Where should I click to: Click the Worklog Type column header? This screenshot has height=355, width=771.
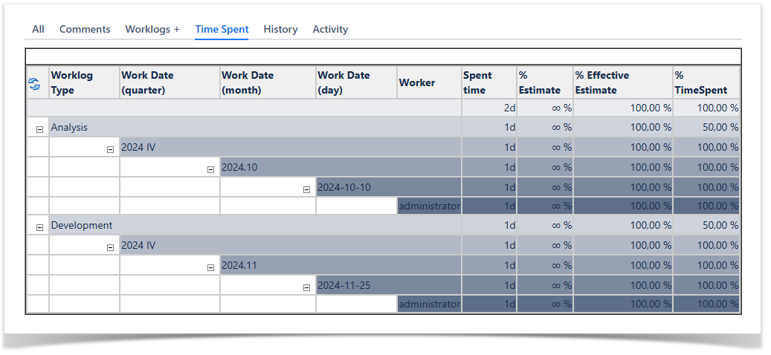coord(72,82)
